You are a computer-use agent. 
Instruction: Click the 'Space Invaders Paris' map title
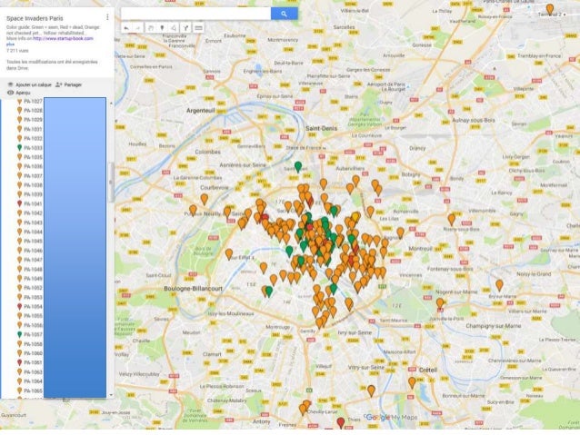tap(35, 18)
